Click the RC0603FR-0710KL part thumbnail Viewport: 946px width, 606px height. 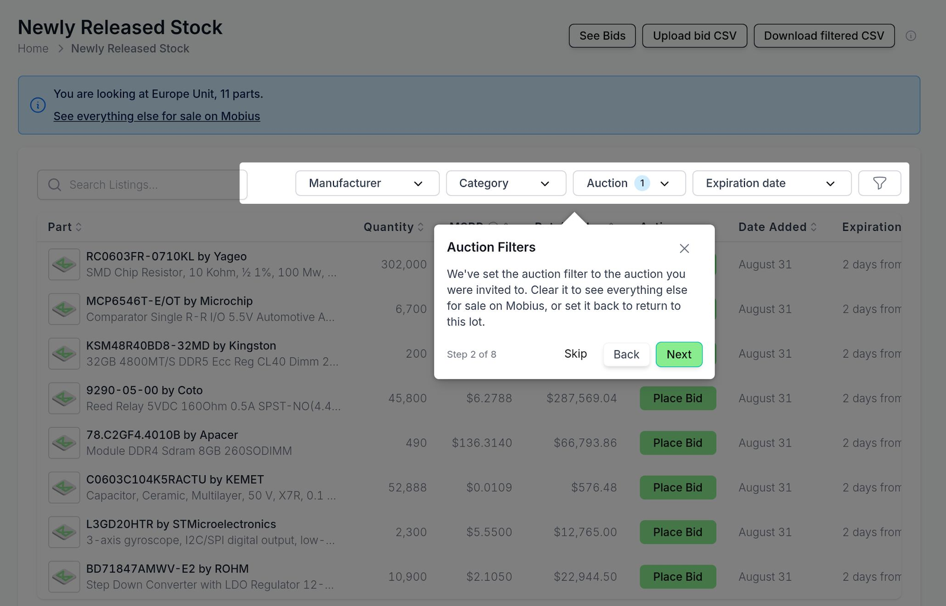pyautogui.click(x=64, y=264)
